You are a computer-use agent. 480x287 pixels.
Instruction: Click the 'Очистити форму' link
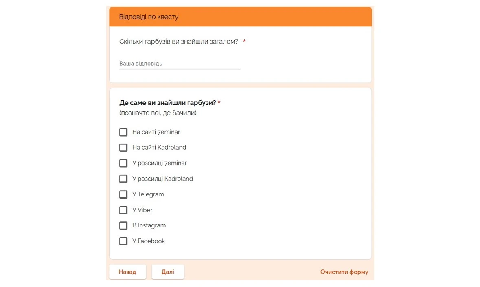coord(344,272)
